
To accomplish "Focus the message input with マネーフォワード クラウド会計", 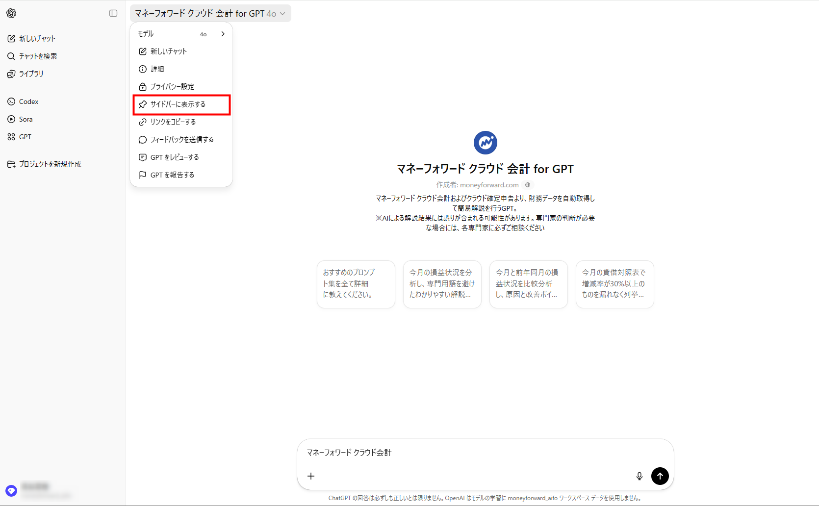I will [x=485, y=453].
